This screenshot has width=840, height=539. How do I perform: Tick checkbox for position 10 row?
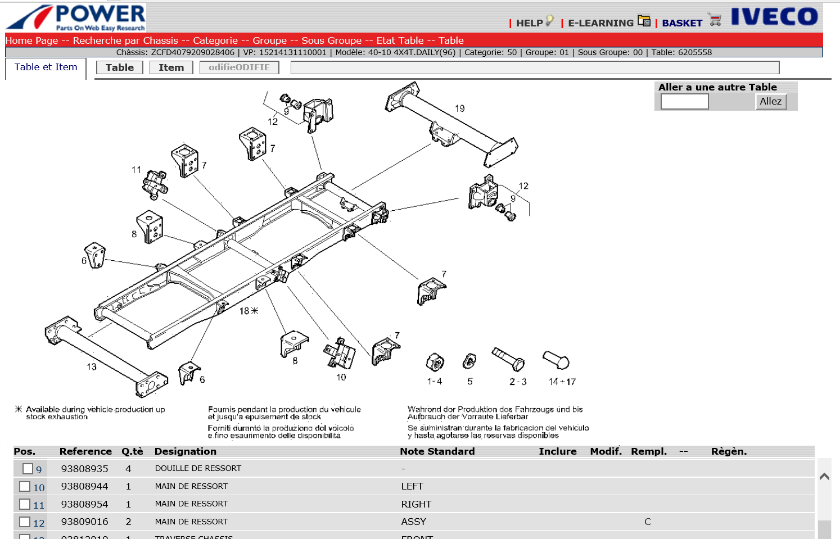click(x=25, y=486)
